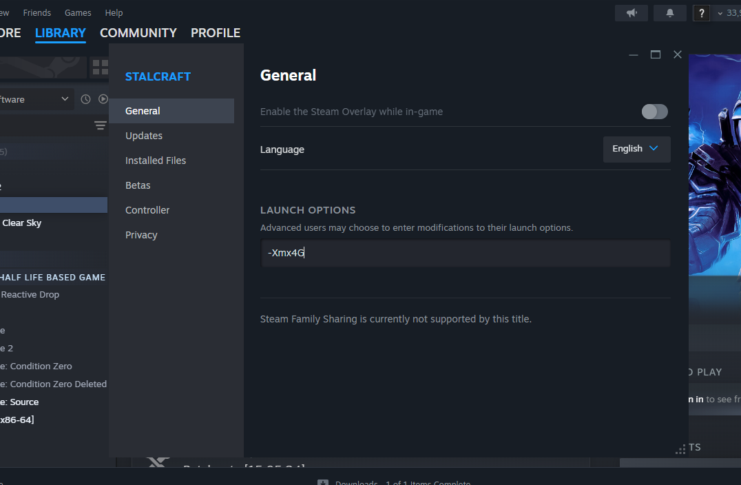Viewport: 741px width, 485px height.
Task: Toggle Steam Overlay while in-game
Action: pyautogui.click(x=654, y=112)
